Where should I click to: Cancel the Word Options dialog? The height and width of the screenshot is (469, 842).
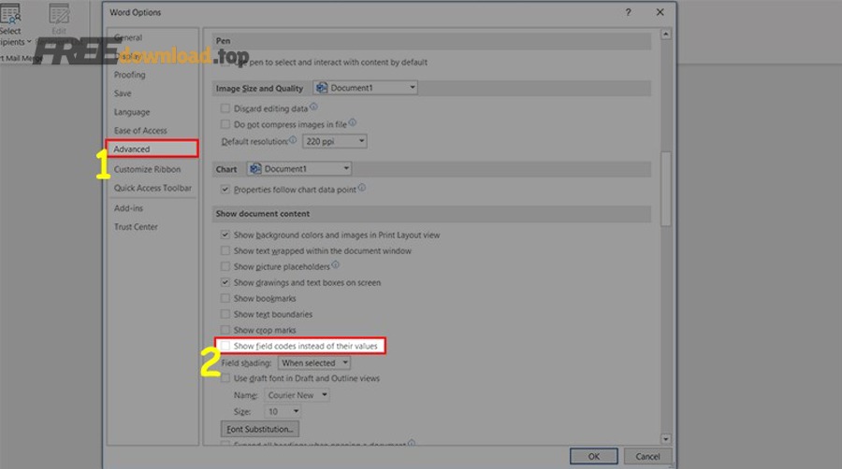(x=647, y=456)
